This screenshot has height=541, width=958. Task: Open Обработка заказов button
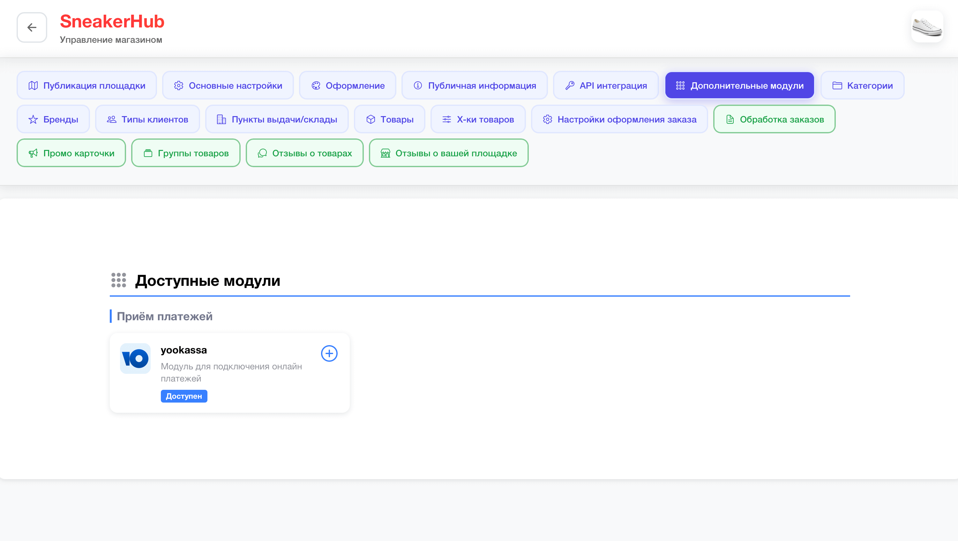774,119
